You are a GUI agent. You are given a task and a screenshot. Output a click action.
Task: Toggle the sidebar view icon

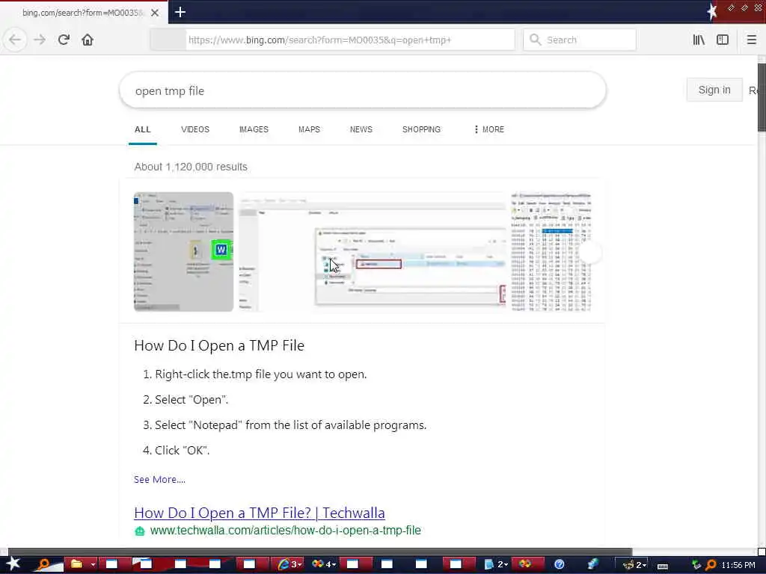[723, 40]
